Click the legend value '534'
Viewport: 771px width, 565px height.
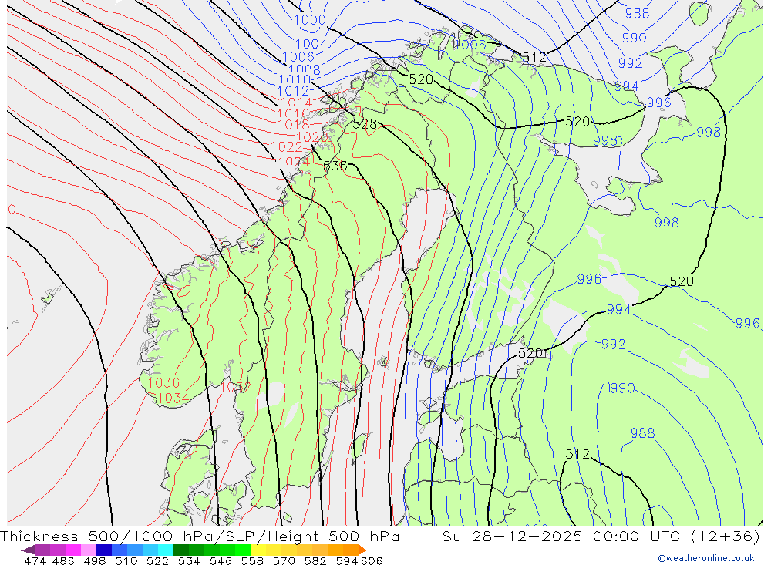pyautogui.click(x=190, y=560)
